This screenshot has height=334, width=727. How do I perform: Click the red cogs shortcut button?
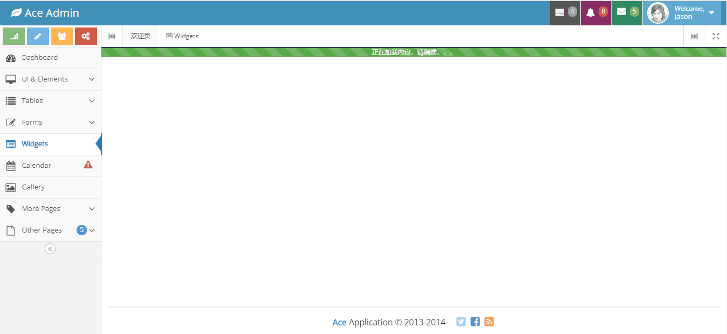coord(86,36)
